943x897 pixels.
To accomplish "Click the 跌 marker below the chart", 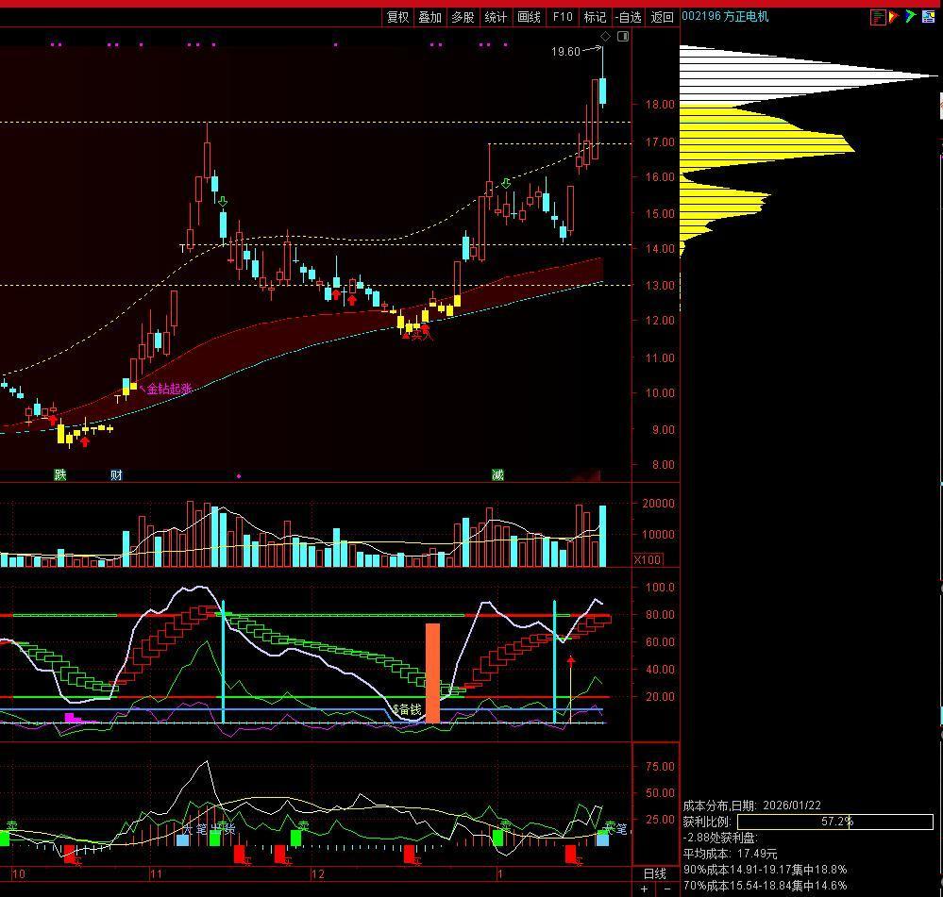I will tap(60, 474).
